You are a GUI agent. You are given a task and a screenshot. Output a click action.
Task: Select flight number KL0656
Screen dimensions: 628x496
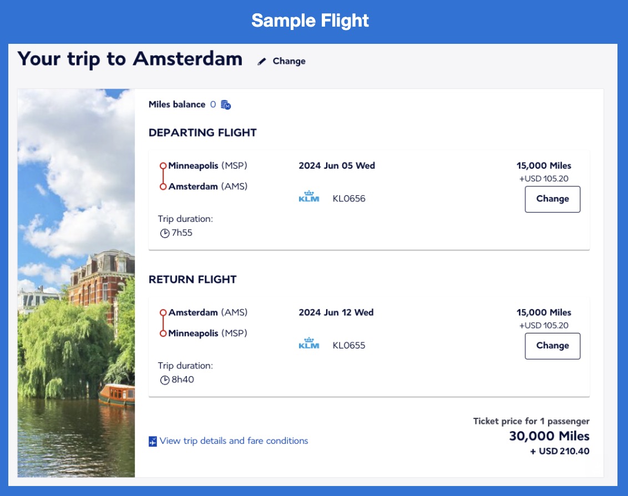click(349, 199)
